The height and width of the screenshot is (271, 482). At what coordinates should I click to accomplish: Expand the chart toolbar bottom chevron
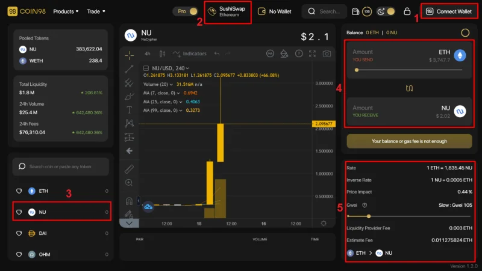pos(129,223)
